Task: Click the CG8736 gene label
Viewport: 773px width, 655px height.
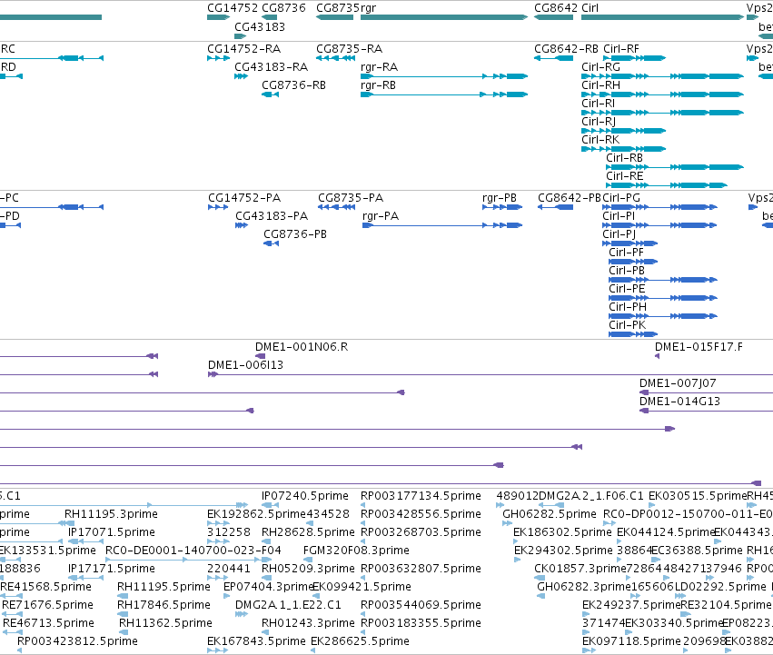Action: pyautogui.click(x=283, y=8)
